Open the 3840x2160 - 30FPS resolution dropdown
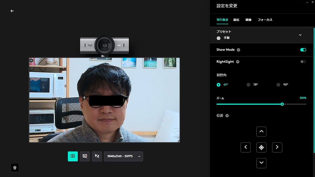Viewport: 315px width, 177px height. (123, 156)
